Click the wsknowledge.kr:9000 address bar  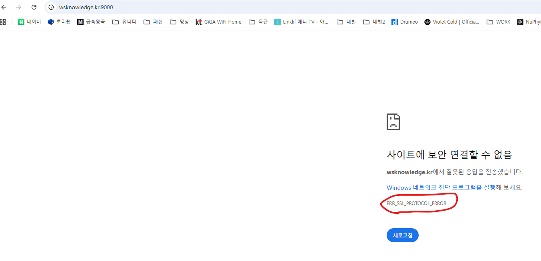pos(292,7)
